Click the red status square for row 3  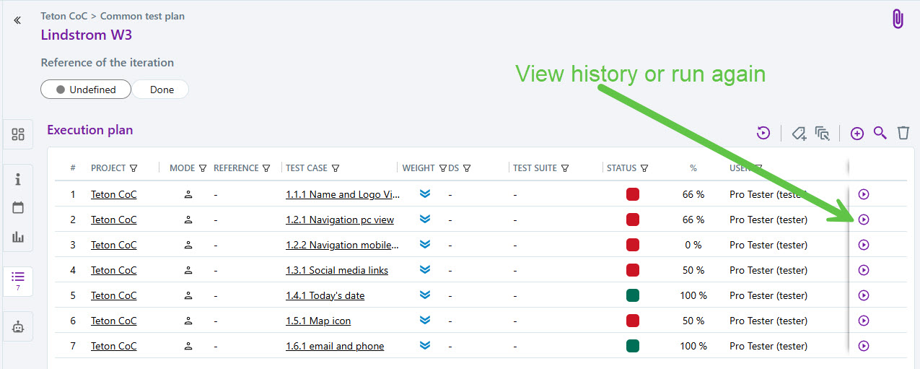coord(633,245)
